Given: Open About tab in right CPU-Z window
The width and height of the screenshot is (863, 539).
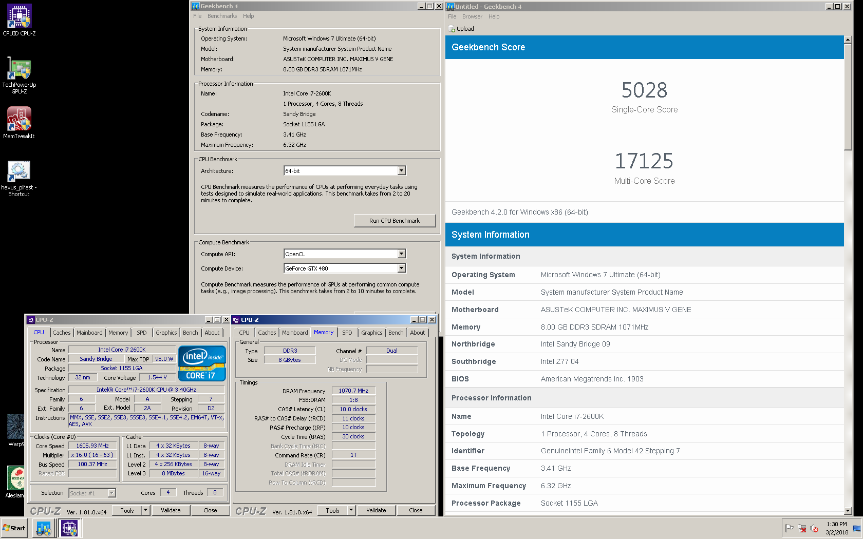Looking at the screenshot, I should pos(418,333).
